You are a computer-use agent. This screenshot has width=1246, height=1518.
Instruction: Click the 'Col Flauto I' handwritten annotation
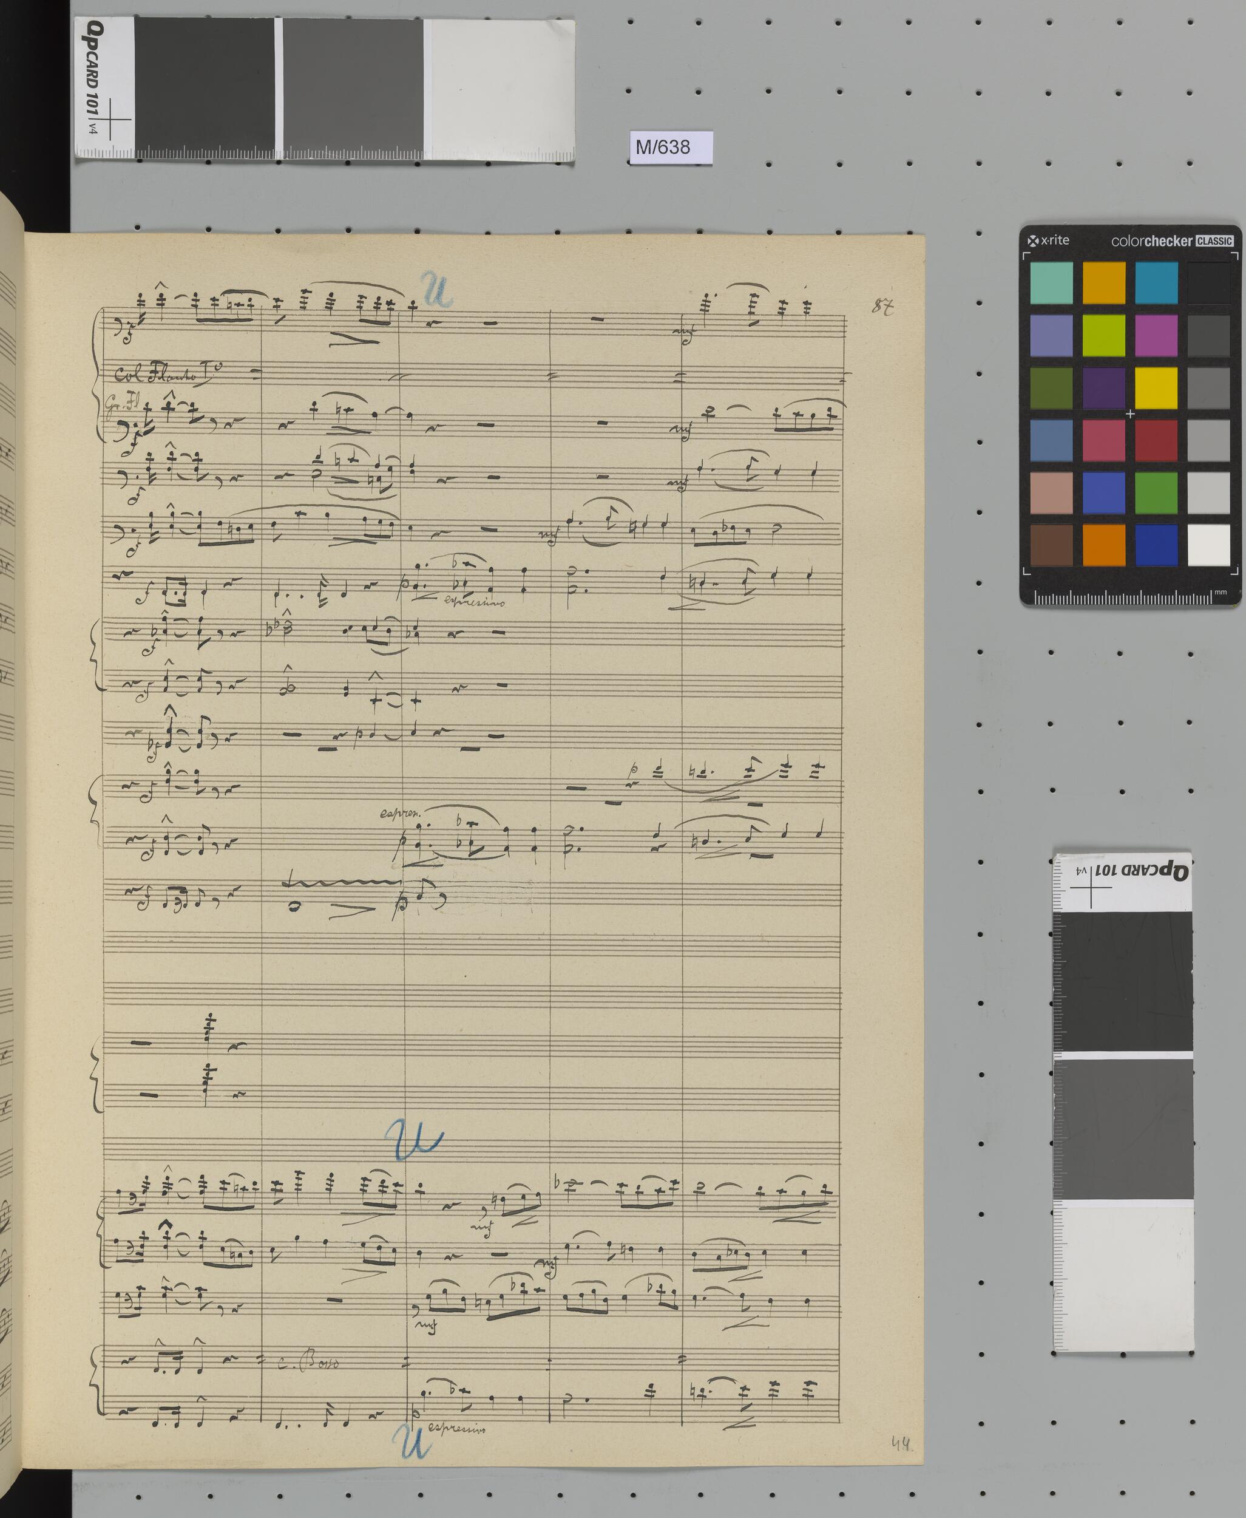pos(168,374)
